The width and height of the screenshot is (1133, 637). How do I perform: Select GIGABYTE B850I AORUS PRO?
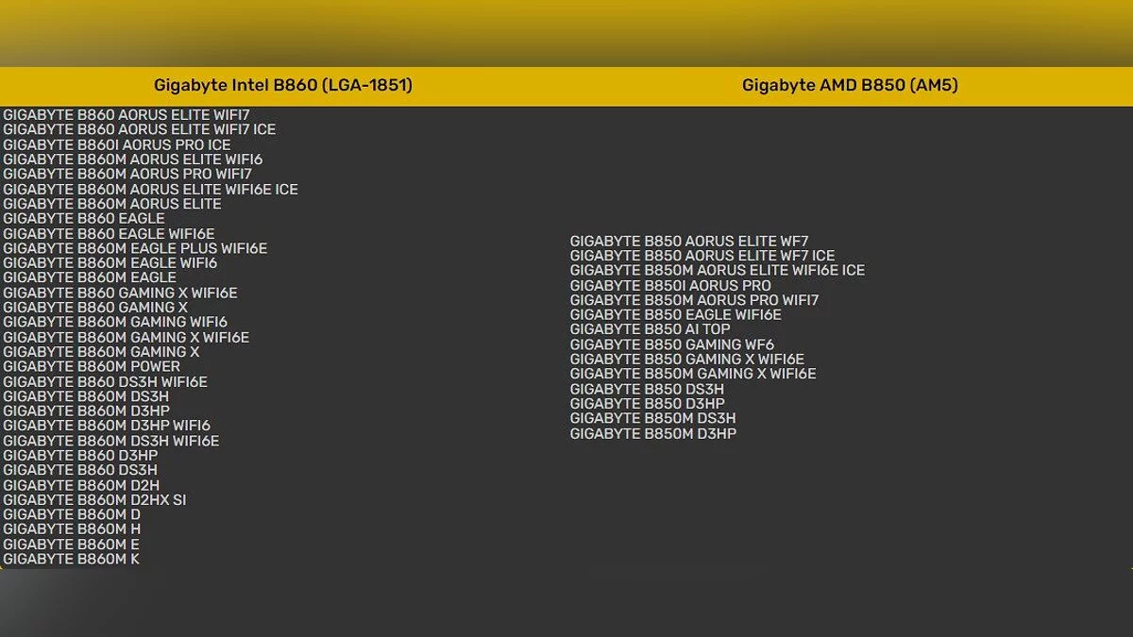pos(670,285)
